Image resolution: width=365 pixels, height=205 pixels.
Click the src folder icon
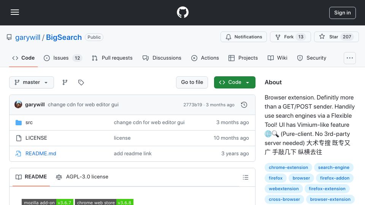click(x=19, y=123)
